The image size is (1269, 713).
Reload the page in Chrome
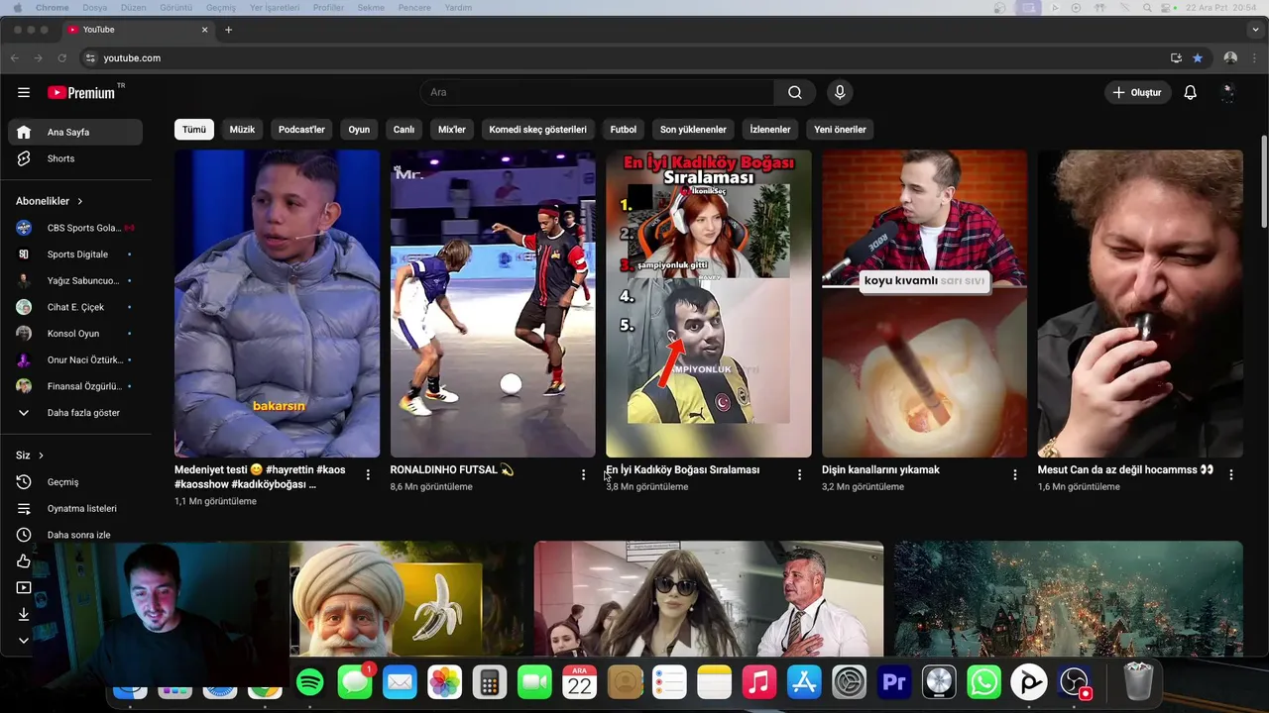click(x=61, y=58)
